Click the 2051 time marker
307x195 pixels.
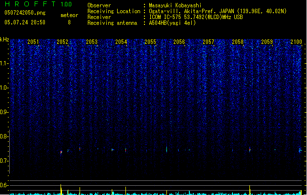pyautogui.click(x=33, y=42)
